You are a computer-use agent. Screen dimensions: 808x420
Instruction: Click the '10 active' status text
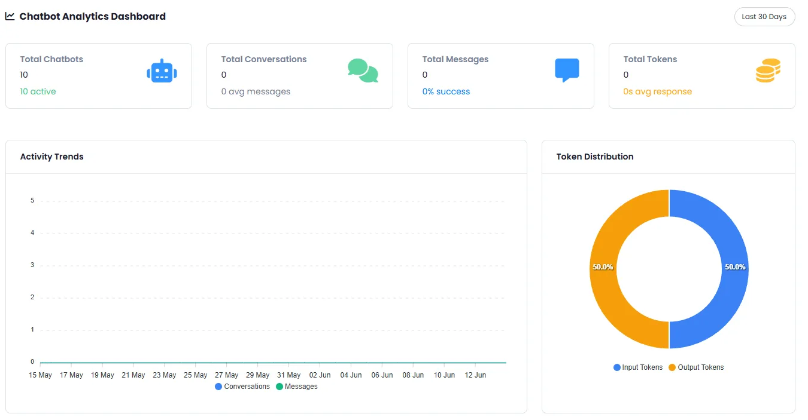38,91
